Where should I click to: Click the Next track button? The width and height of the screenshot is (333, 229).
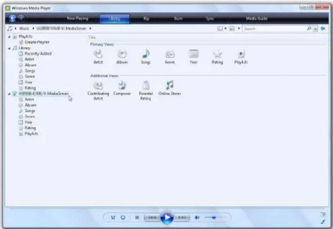tap(182, 217)
